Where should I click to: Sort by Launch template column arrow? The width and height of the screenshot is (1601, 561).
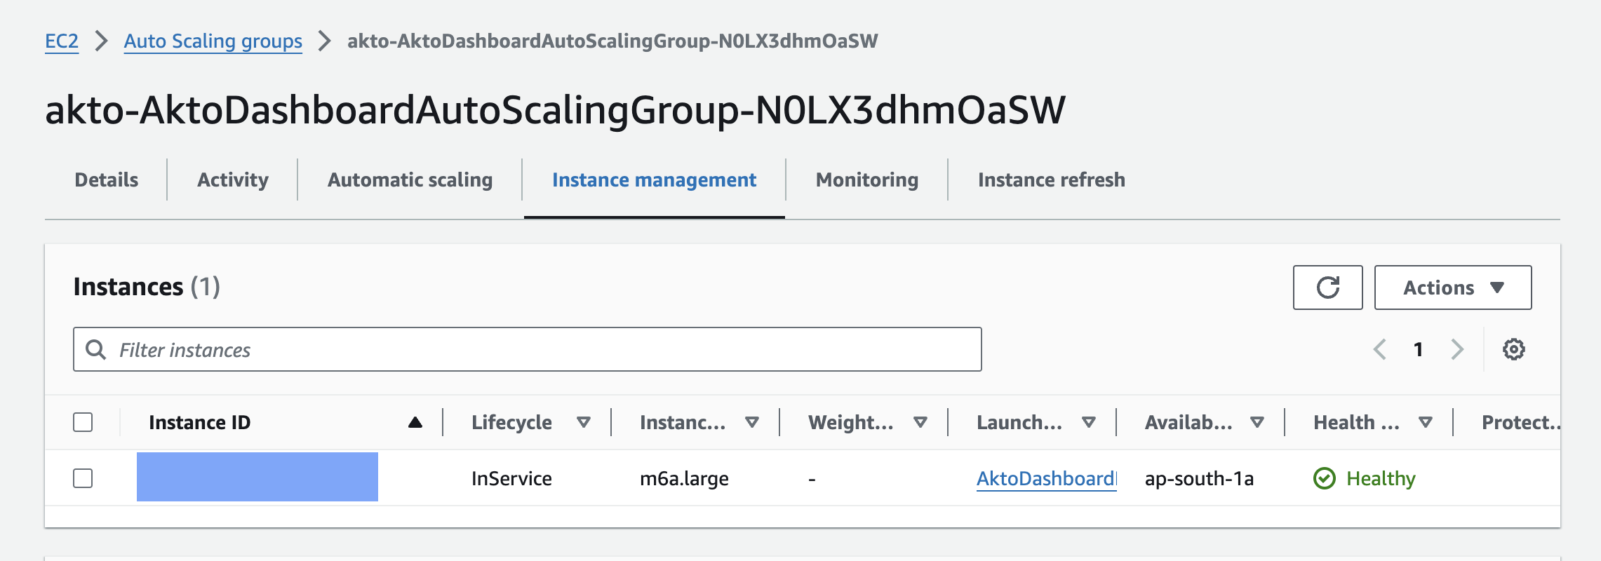pos(1088,422)
